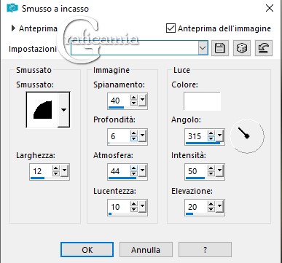Click the PaintShop Pro dialog title icon

click(12, 8)
